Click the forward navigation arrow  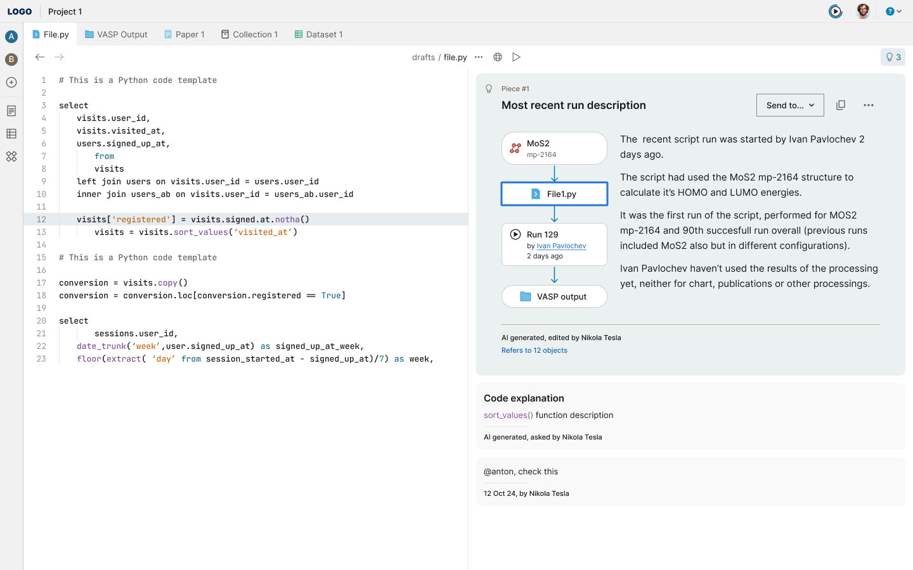59,57
